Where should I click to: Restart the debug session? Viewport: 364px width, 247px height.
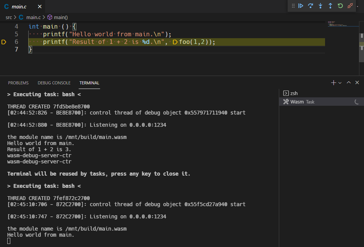pyautogui.click(x=340, y=6)
